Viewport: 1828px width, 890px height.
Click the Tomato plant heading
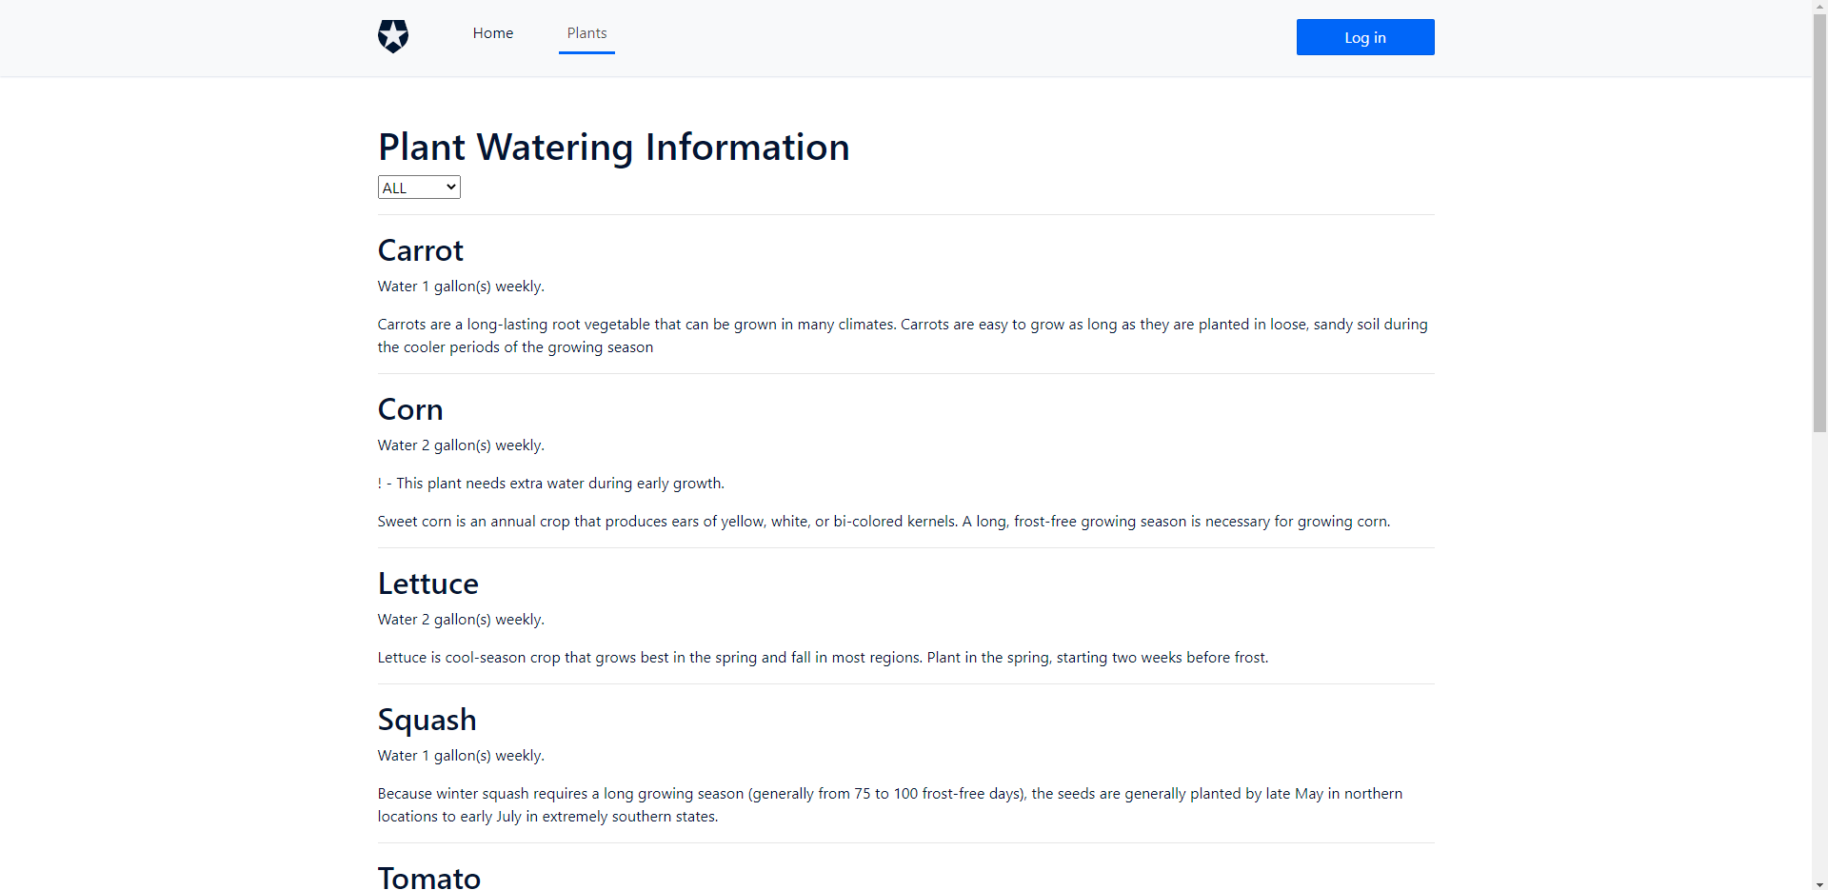pyautogui.click(x=428, y=877)
